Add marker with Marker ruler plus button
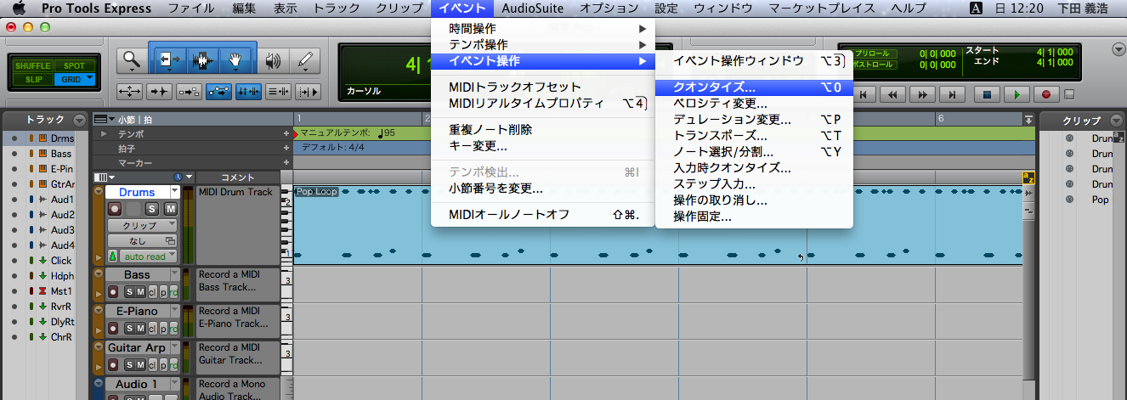The image size is (1127, 400). point(286,162)
